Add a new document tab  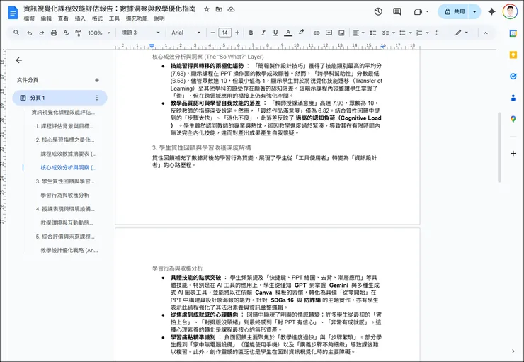click(97, 80)
